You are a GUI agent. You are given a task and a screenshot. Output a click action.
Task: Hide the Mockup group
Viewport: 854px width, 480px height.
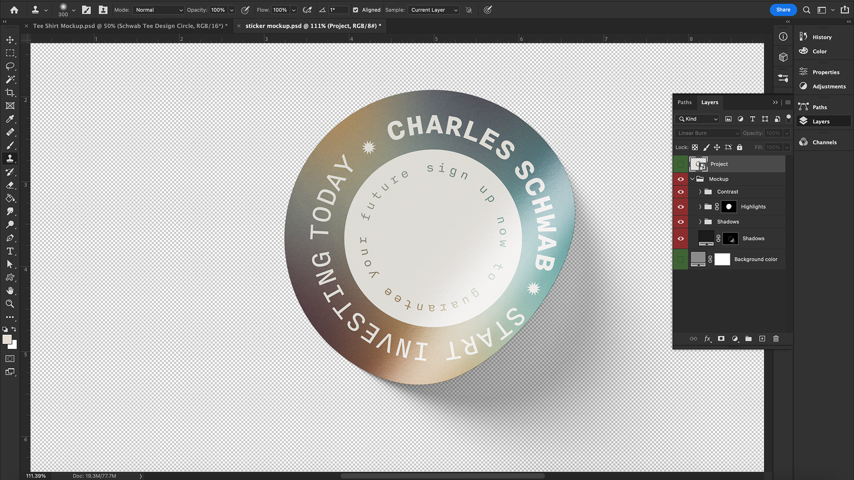point(681,179)
